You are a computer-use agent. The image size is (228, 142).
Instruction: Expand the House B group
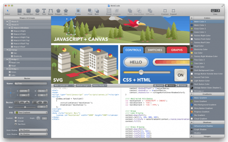[7, 21]
